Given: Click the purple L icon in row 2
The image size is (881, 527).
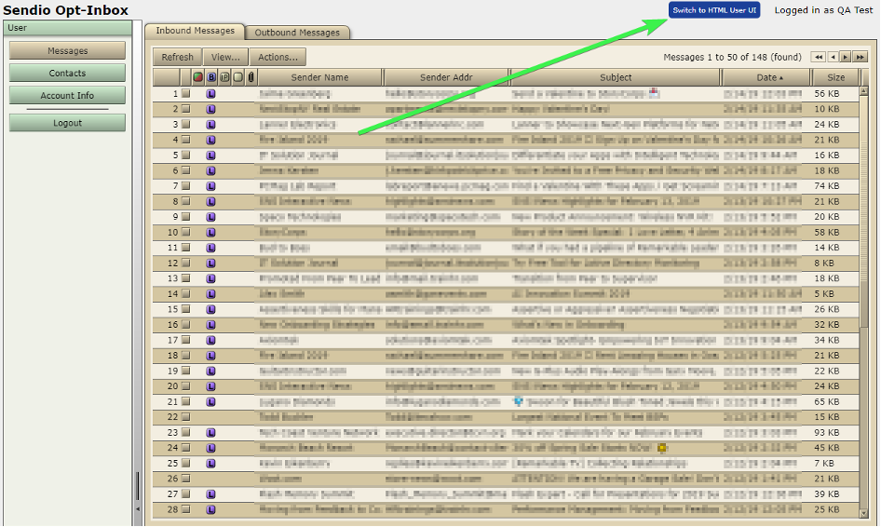Looking at the screenshot, I should [210, 109].
